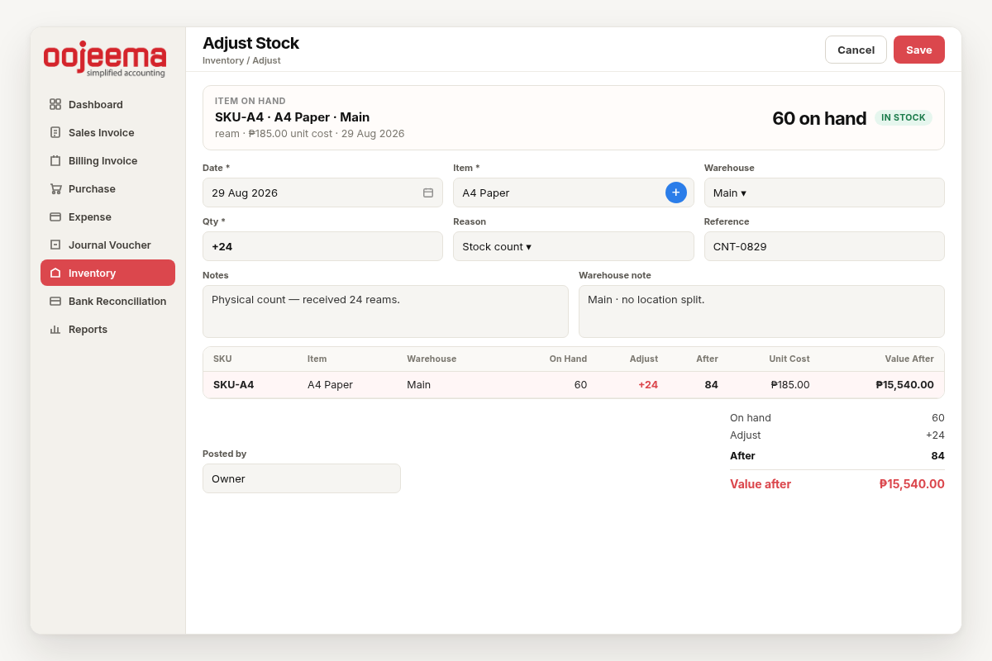Click the Unit Cost column header

click(x=789, y=359)
